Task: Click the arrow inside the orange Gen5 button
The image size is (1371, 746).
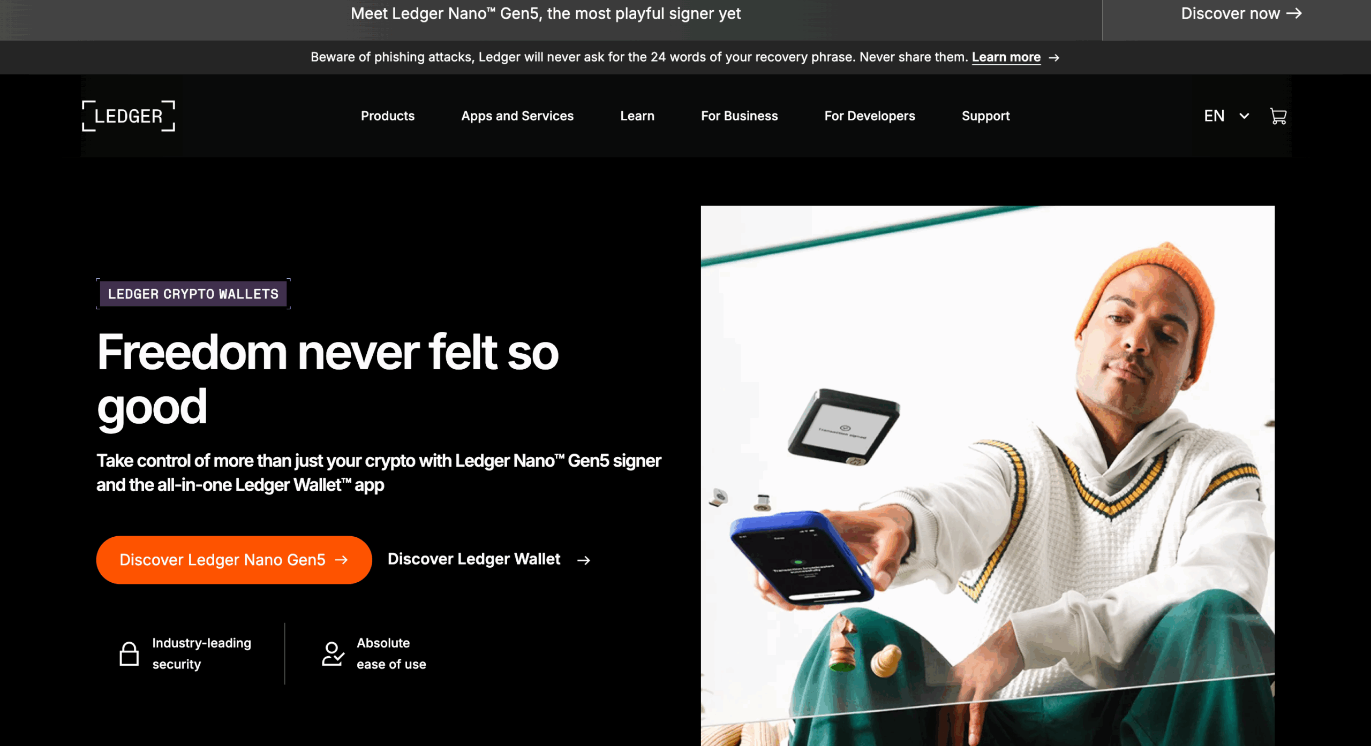Action: (341, 560)
